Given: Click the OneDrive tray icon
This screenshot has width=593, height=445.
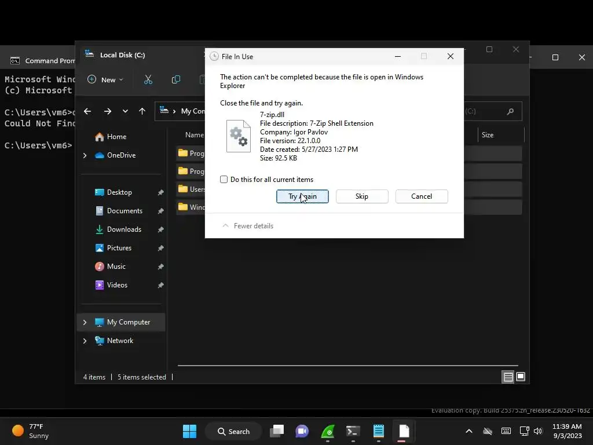Looking at the screenshot, I should click(488, 431).
